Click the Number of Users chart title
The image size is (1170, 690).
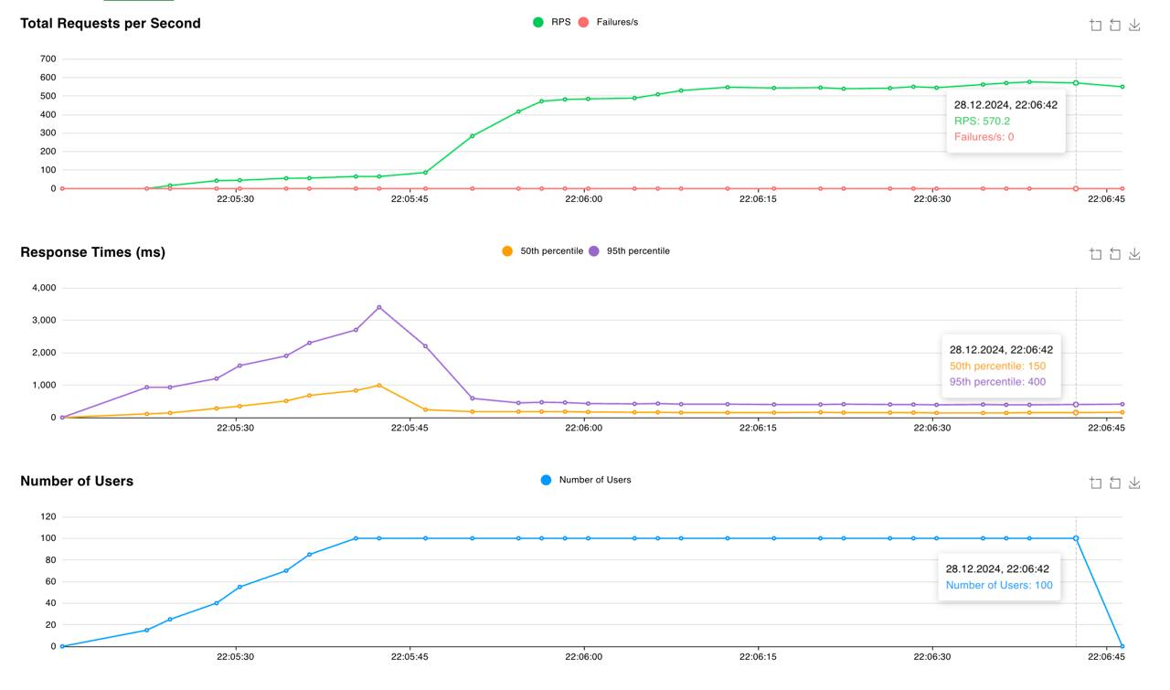pyautogui.click(x=77, y=481)
